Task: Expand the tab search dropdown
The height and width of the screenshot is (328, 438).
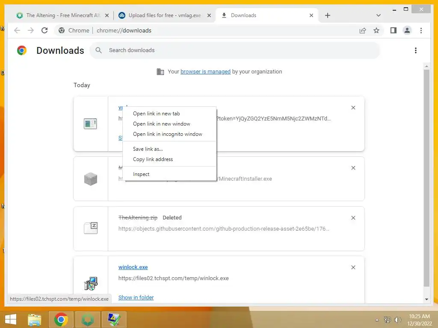Action: pos(378,15)
